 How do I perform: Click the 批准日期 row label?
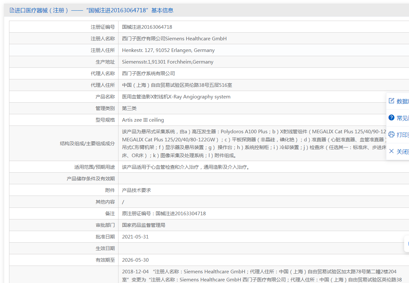105,237
